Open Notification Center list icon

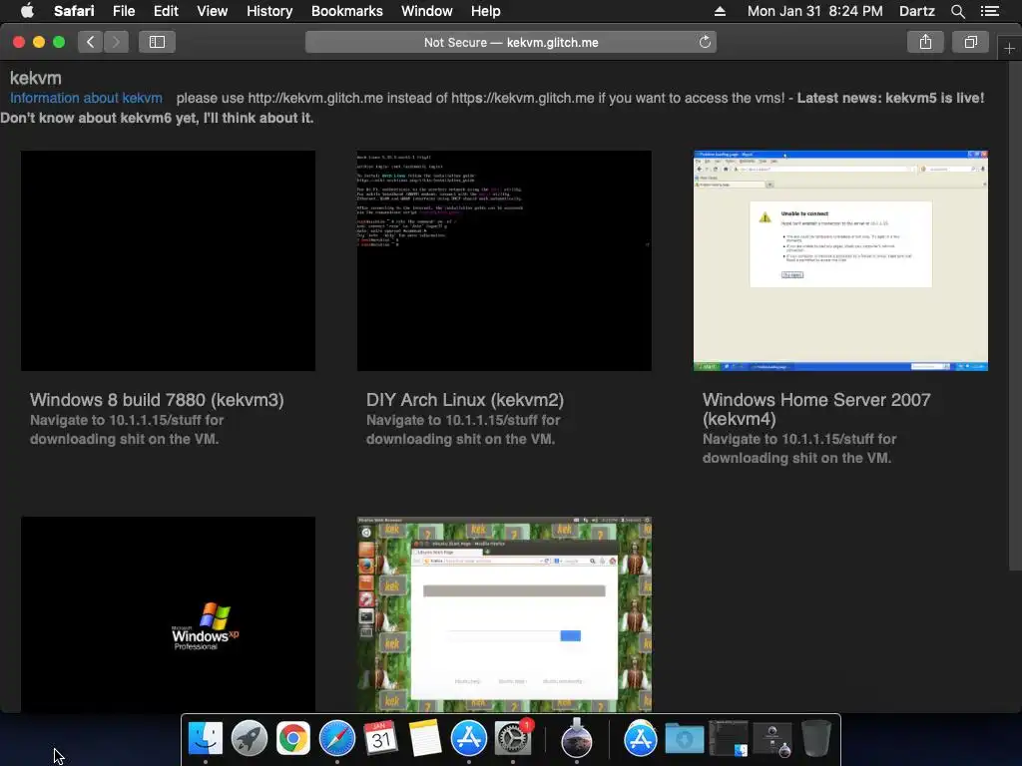click(x=989, y=11)
